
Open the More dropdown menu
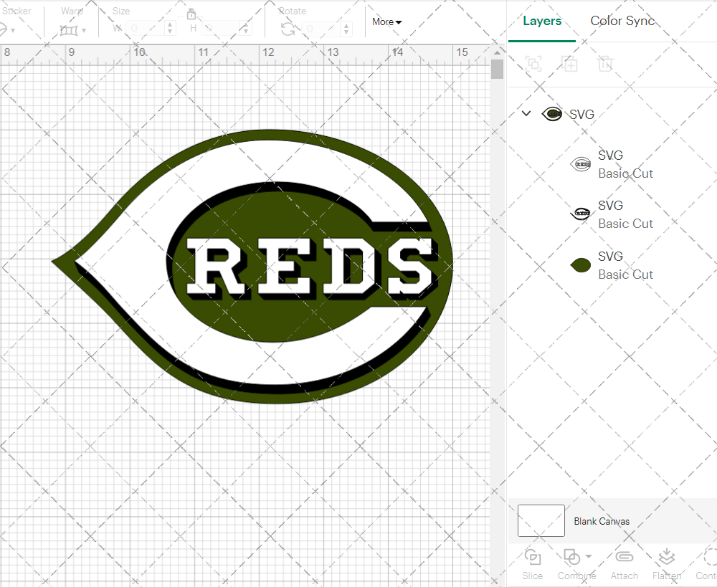tap(387, 22)
